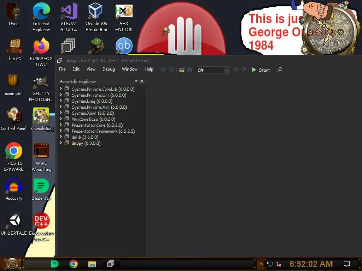Open the User desktop icon
The height and width of the screenshot is (271, 362).
coord(13,14)
